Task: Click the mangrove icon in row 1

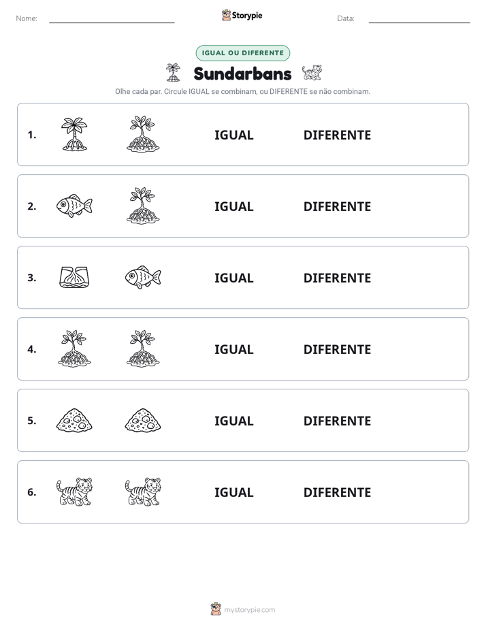Action: [143, 134]
